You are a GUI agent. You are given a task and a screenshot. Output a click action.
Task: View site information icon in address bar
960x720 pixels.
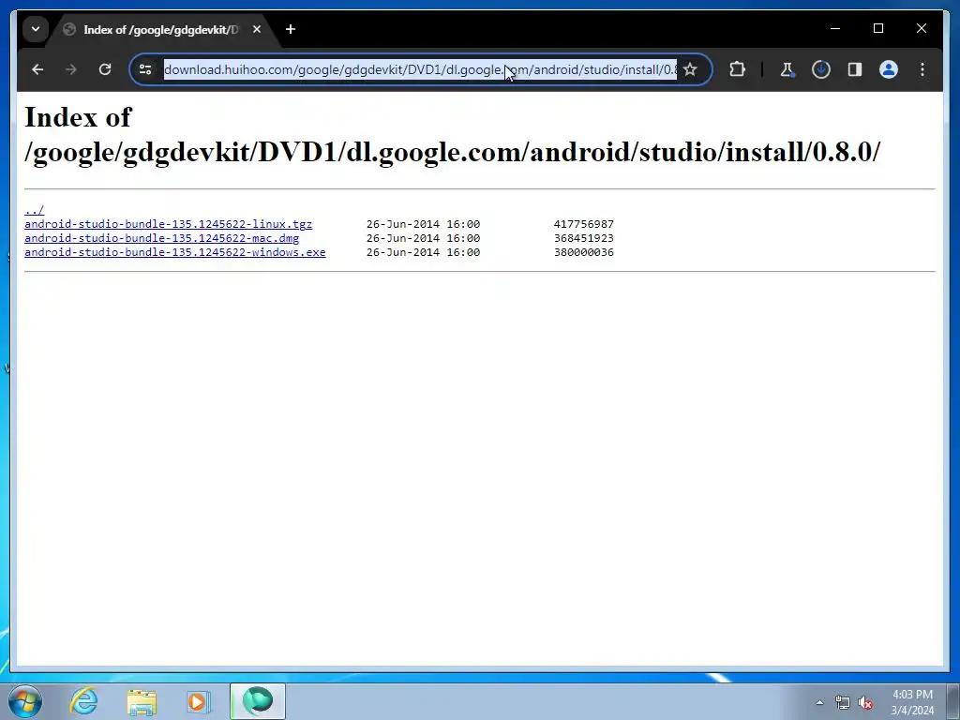pyautogui.click(x=145, y=69)
